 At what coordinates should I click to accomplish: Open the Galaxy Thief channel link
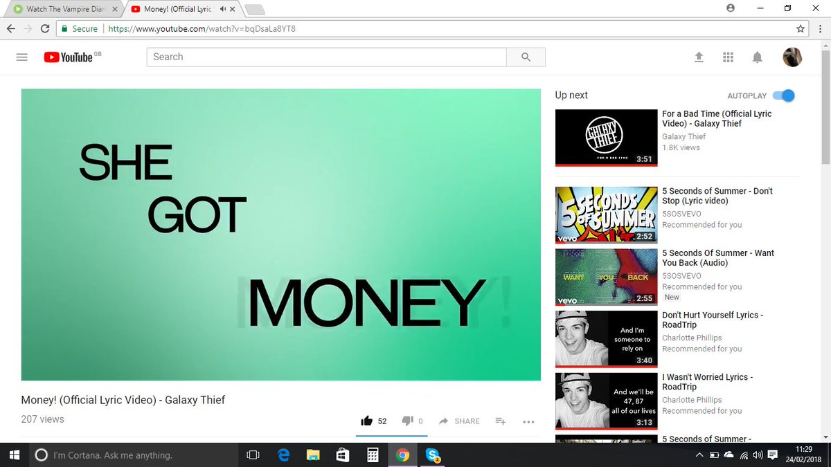pos(684,136)
